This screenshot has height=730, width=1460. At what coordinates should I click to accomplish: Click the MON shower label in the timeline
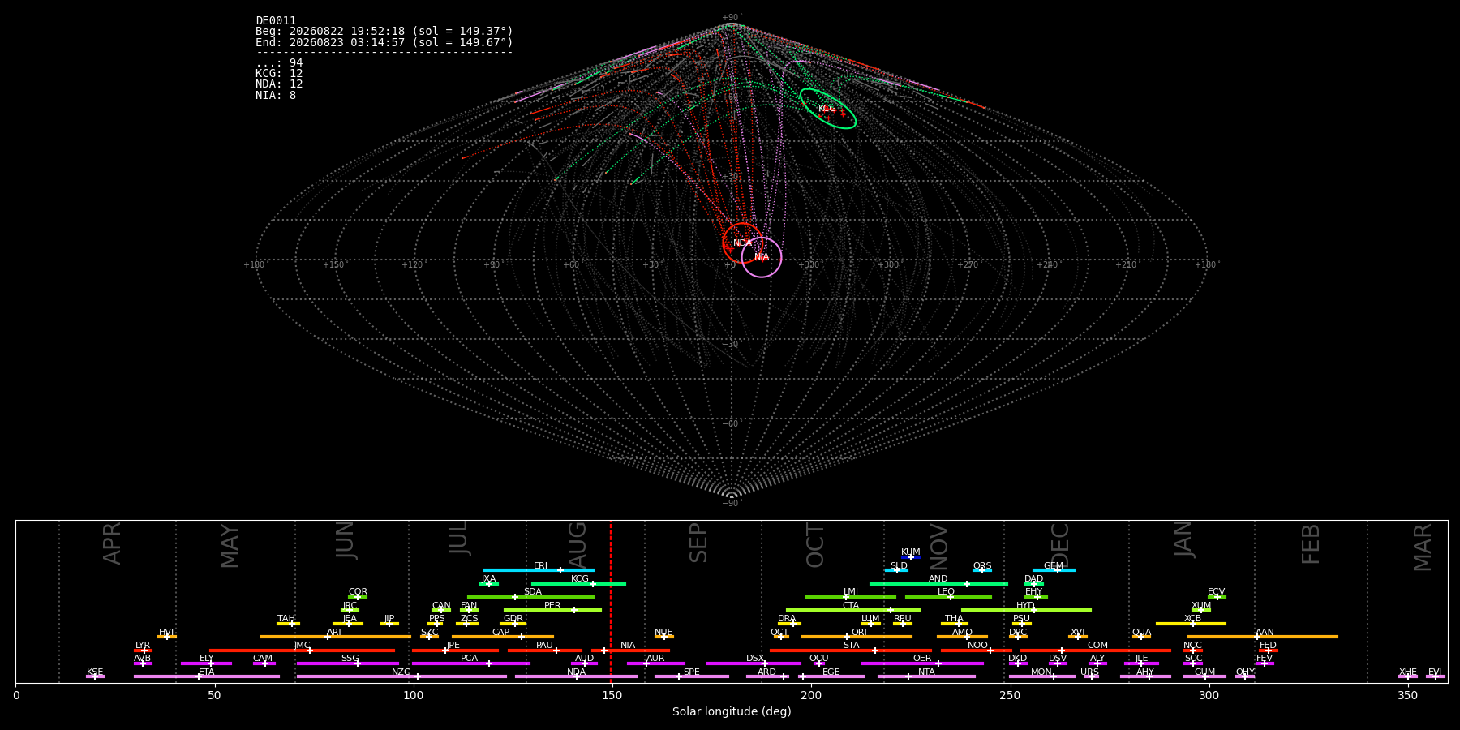pyautogui.click(x=1041, y=672)
